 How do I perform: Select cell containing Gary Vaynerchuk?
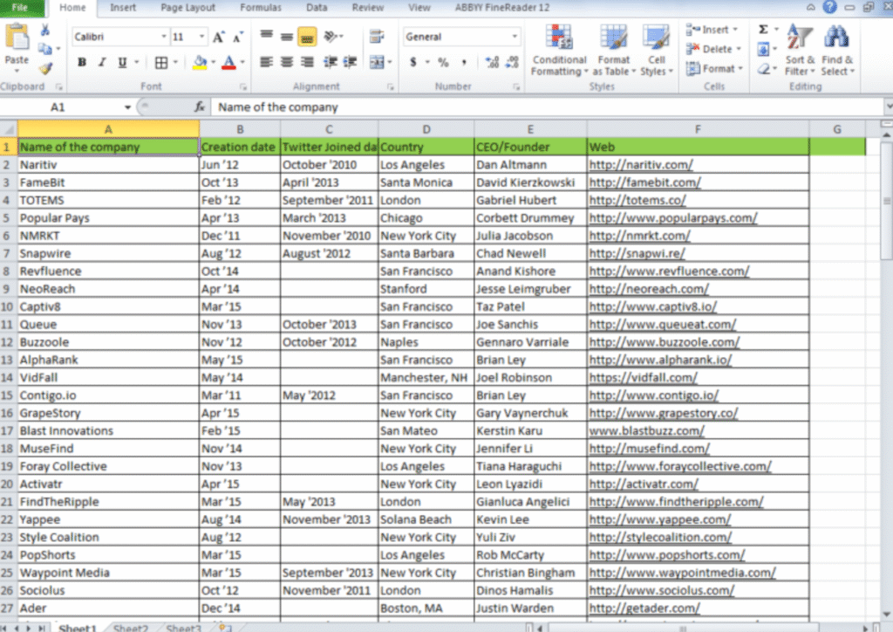tap(530, 413)
